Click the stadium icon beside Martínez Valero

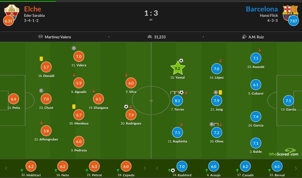coord(41,37)
